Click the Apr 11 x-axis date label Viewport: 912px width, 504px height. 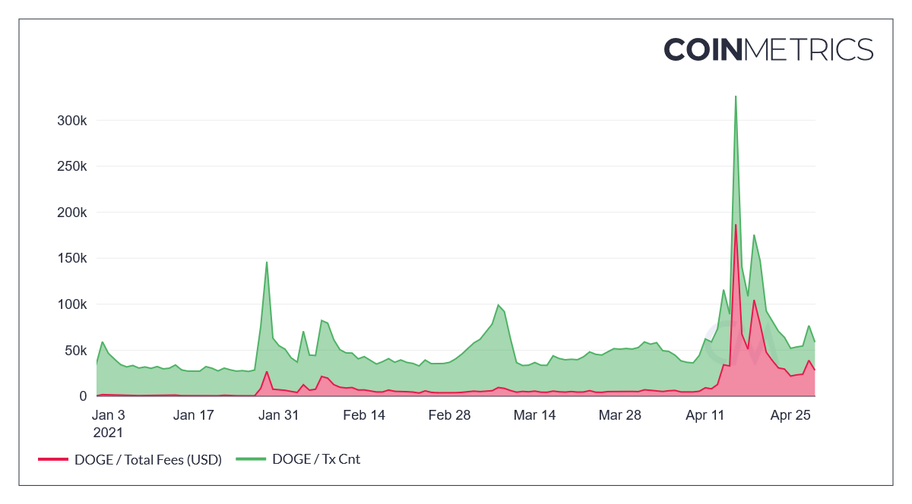(705, 415)
